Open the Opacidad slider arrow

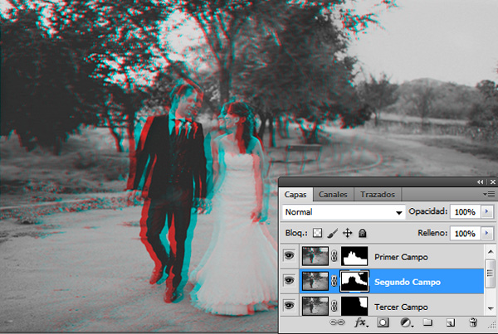(x=487, y=211)
